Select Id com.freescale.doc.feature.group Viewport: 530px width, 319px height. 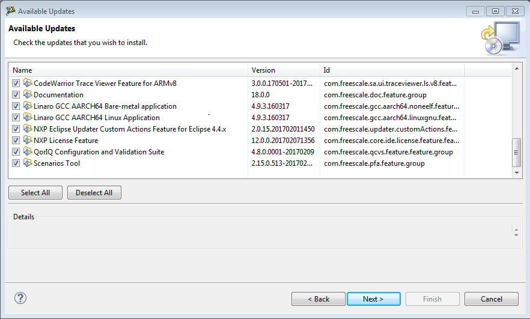[375, 95]
